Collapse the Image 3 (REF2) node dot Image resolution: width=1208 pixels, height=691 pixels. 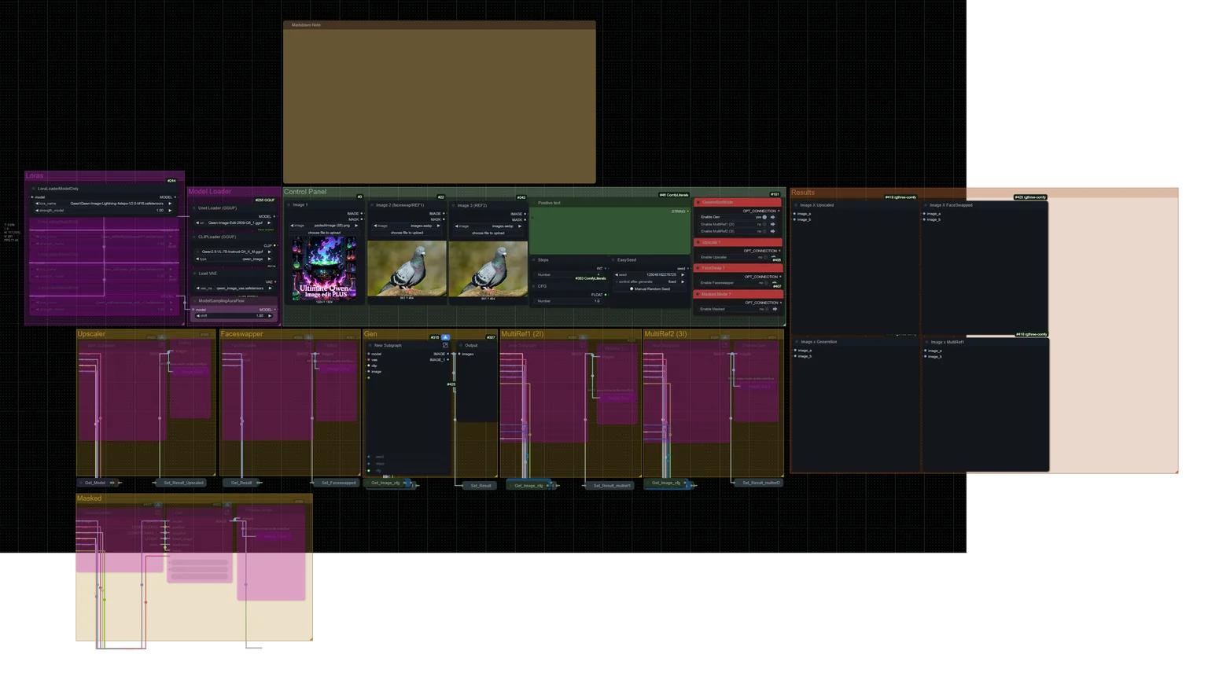tap(453, 205)
